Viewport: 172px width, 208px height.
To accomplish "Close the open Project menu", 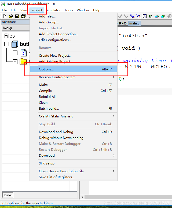I will click(37, 10).
